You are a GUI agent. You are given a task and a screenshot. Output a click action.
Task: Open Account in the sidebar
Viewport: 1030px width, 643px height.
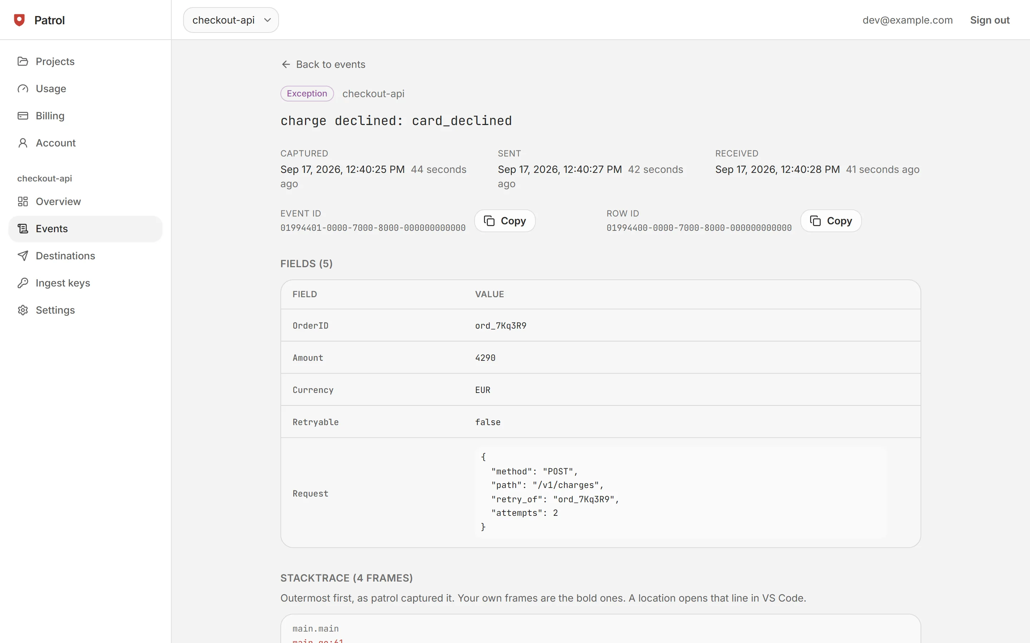point(85,143)
